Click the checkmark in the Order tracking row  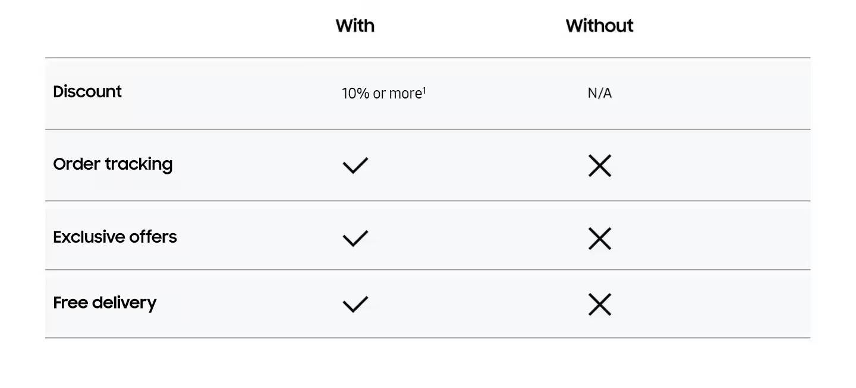pyautogui.click(x=355, y=166)
